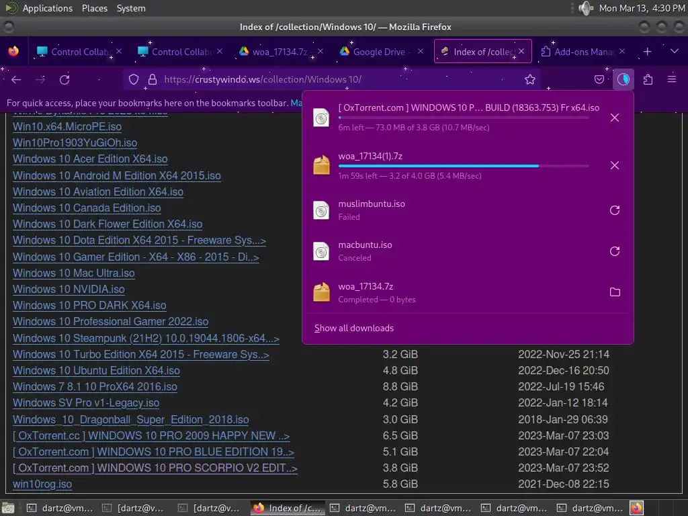
Task: Open Windows 10 Mac Ultra.iso link
Action: [74, 273]
